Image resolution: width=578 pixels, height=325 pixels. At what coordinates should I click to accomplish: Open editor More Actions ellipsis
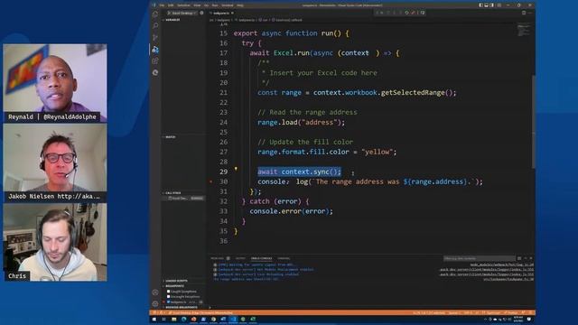pyautogui.click(x=530, y=13)
